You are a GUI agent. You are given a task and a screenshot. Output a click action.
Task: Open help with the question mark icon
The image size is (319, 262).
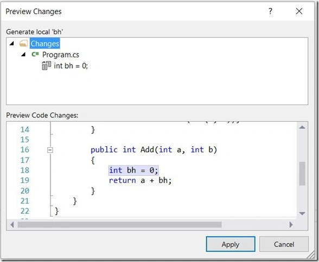click(x=270, y=11)
